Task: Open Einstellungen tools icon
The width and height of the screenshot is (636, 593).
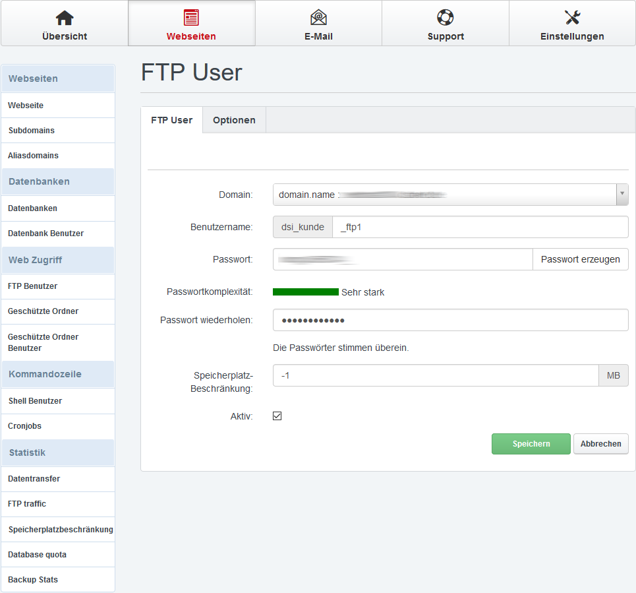Action: point(572,18)
